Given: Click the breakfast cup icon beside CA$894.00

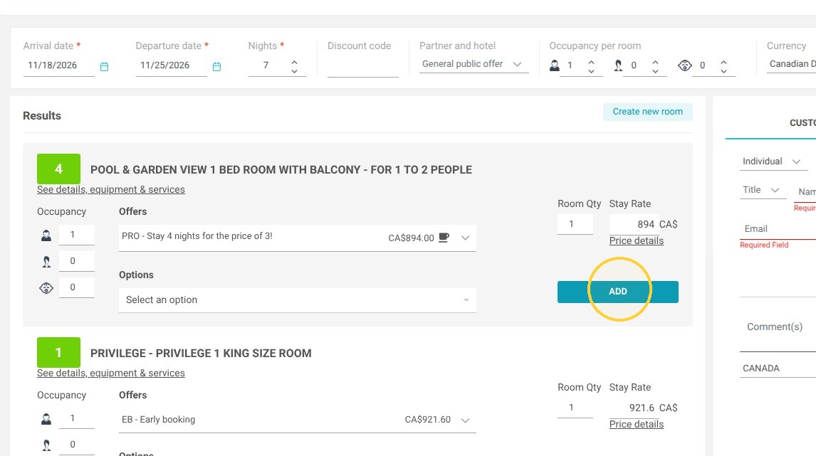Looking at the screenshot, I should point(444,238).
